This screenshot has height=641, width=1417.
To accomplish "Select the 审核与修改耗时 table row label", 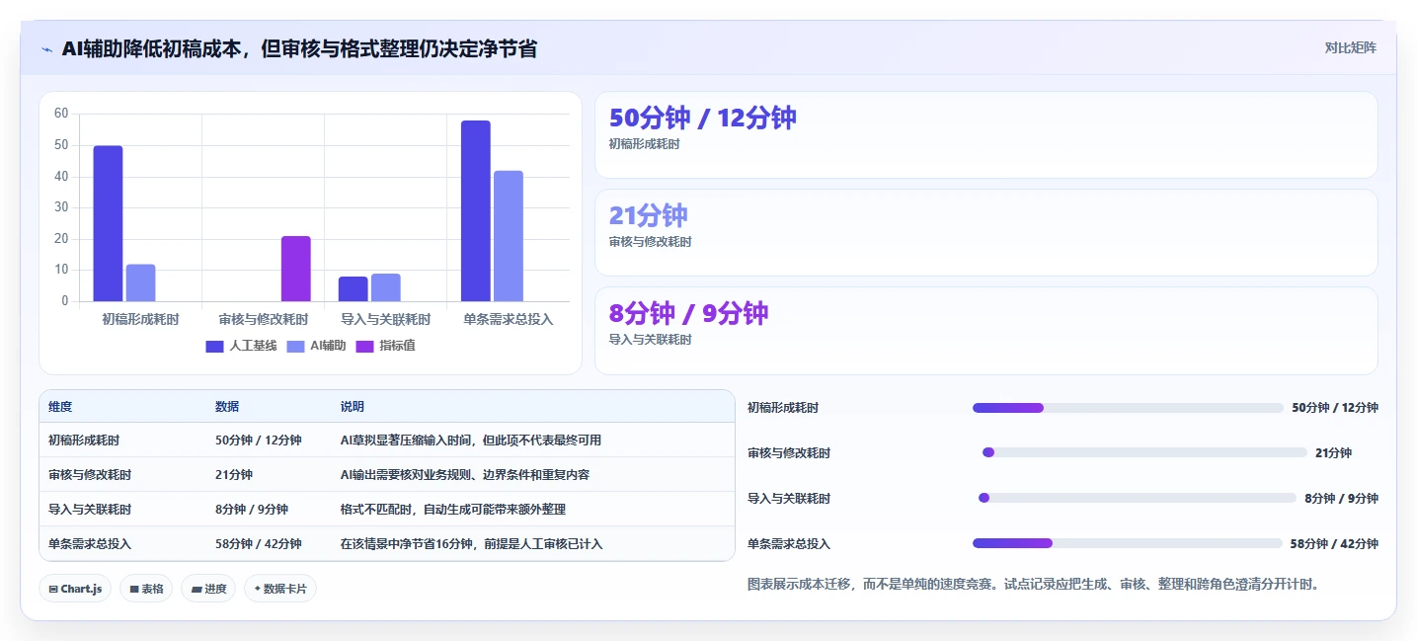I will coord(90,475).
